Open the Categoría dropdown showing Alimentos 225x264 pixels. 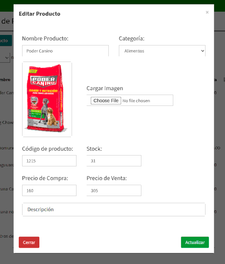point(162,51)
